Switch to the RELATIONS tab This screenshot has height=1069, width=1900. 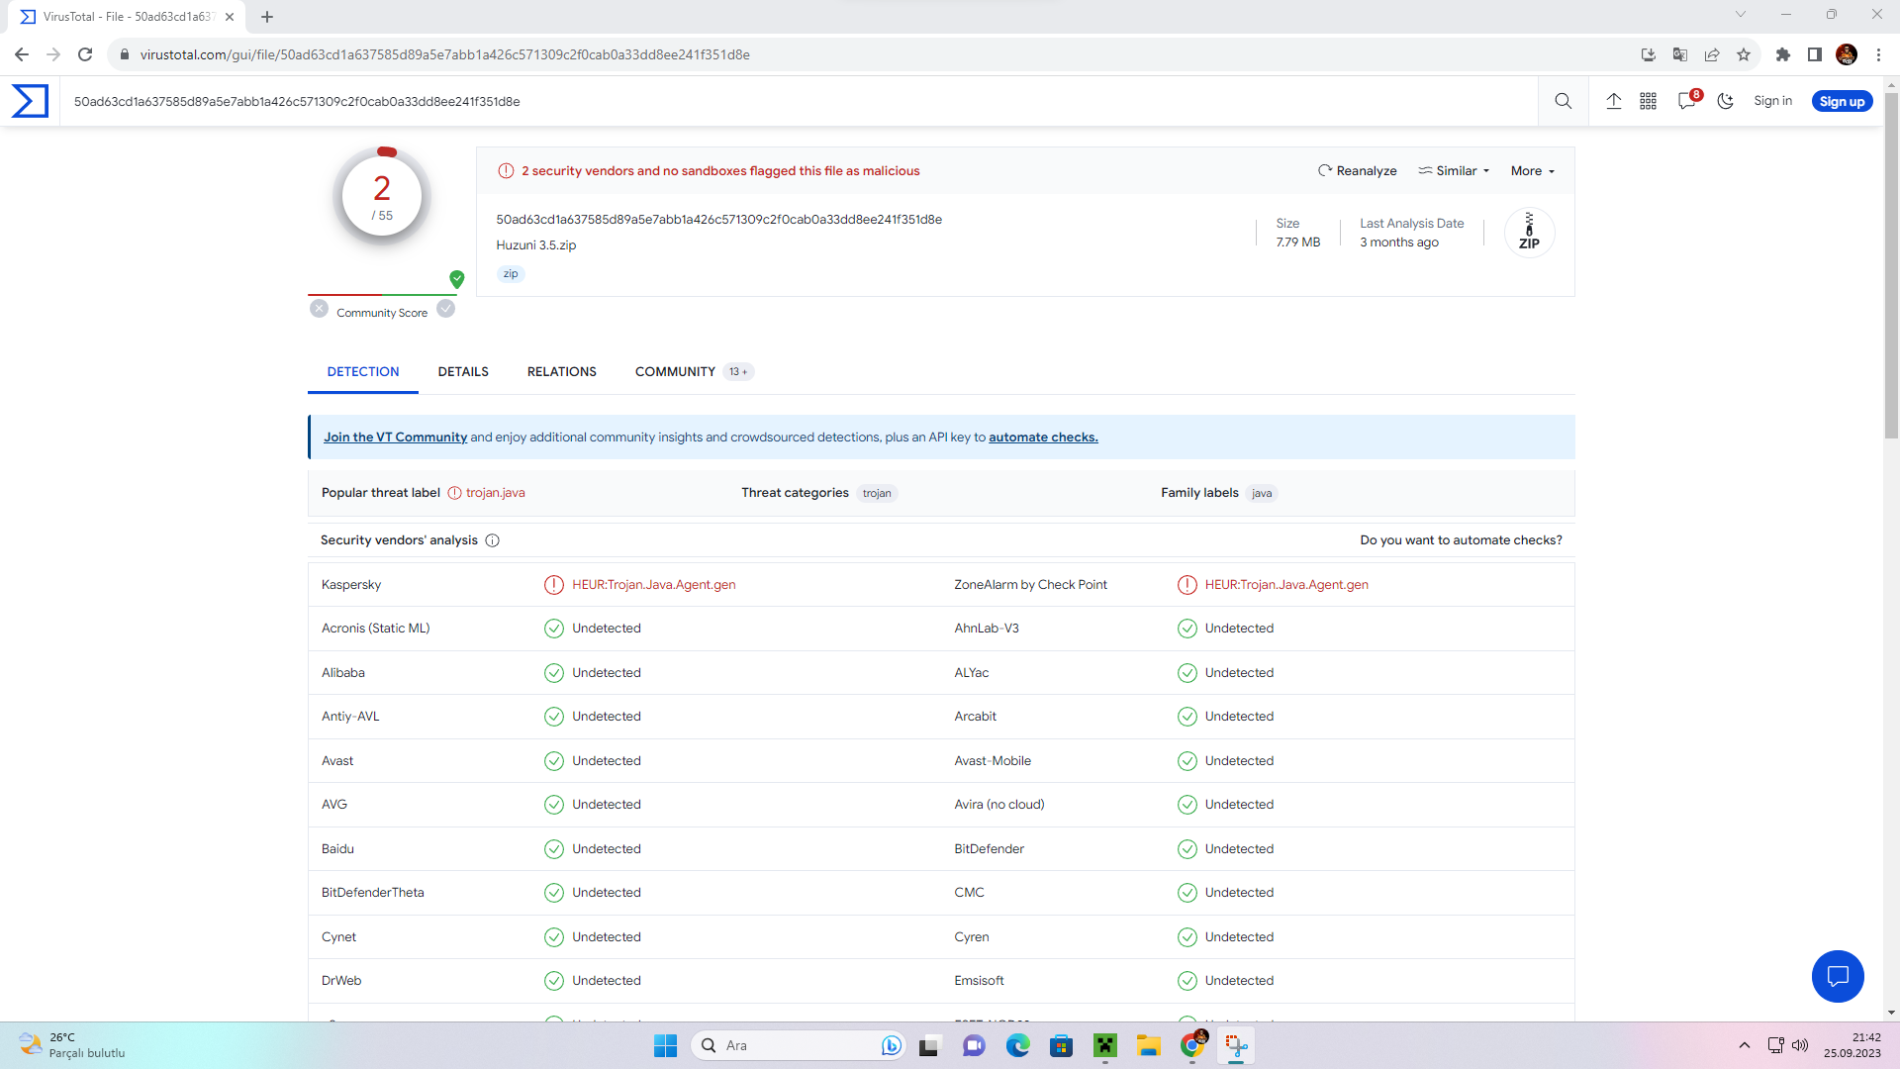coord(562,372)
